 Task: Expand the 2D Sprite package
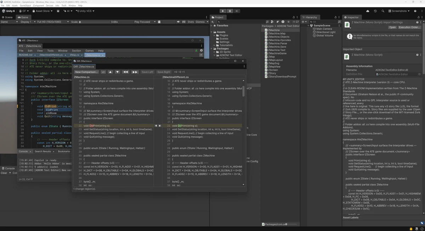click(x=215, y=52)
